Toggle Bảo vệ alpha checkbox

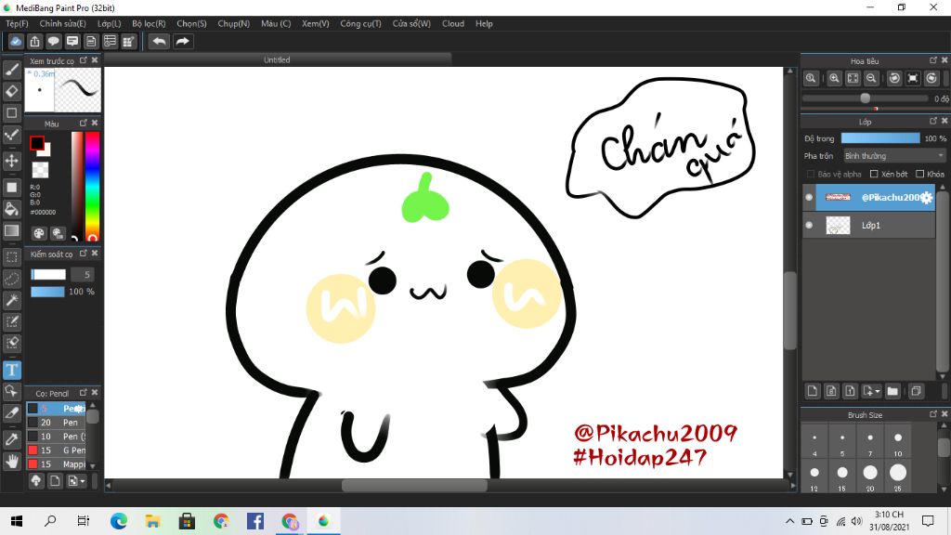click(810, 174)
